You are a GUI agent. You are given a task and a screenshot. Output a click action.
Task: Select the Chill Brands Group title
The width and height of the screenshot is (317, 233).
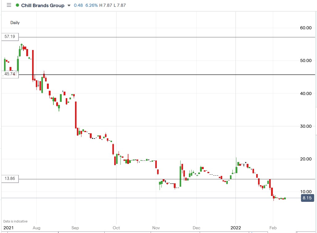[x=42, y=5]
